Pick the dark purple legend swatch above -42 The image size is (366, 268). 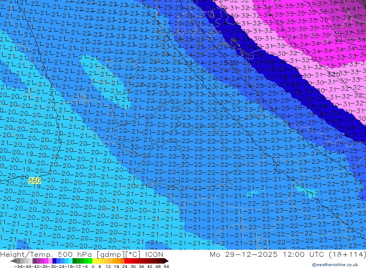(34, 261)
